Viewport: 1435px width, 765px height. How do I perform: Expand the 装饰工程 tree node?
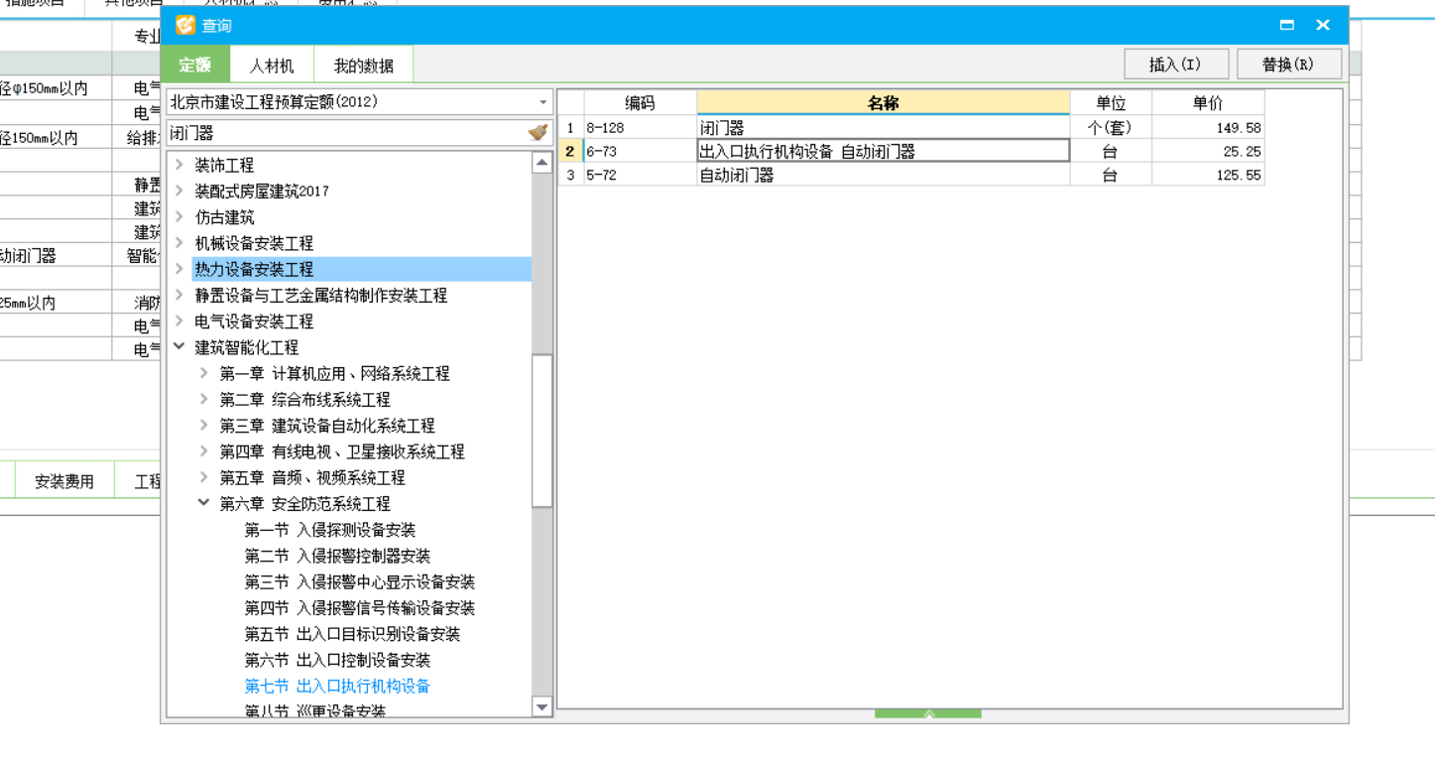179,165
